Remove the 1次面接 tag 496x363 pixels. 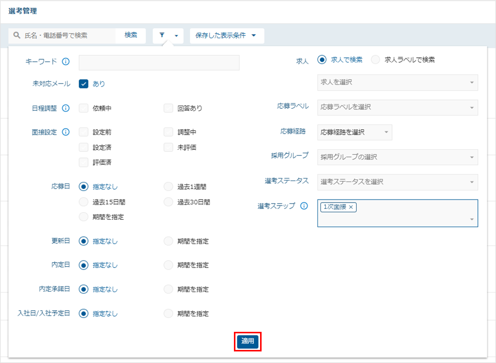pos(351,207)
